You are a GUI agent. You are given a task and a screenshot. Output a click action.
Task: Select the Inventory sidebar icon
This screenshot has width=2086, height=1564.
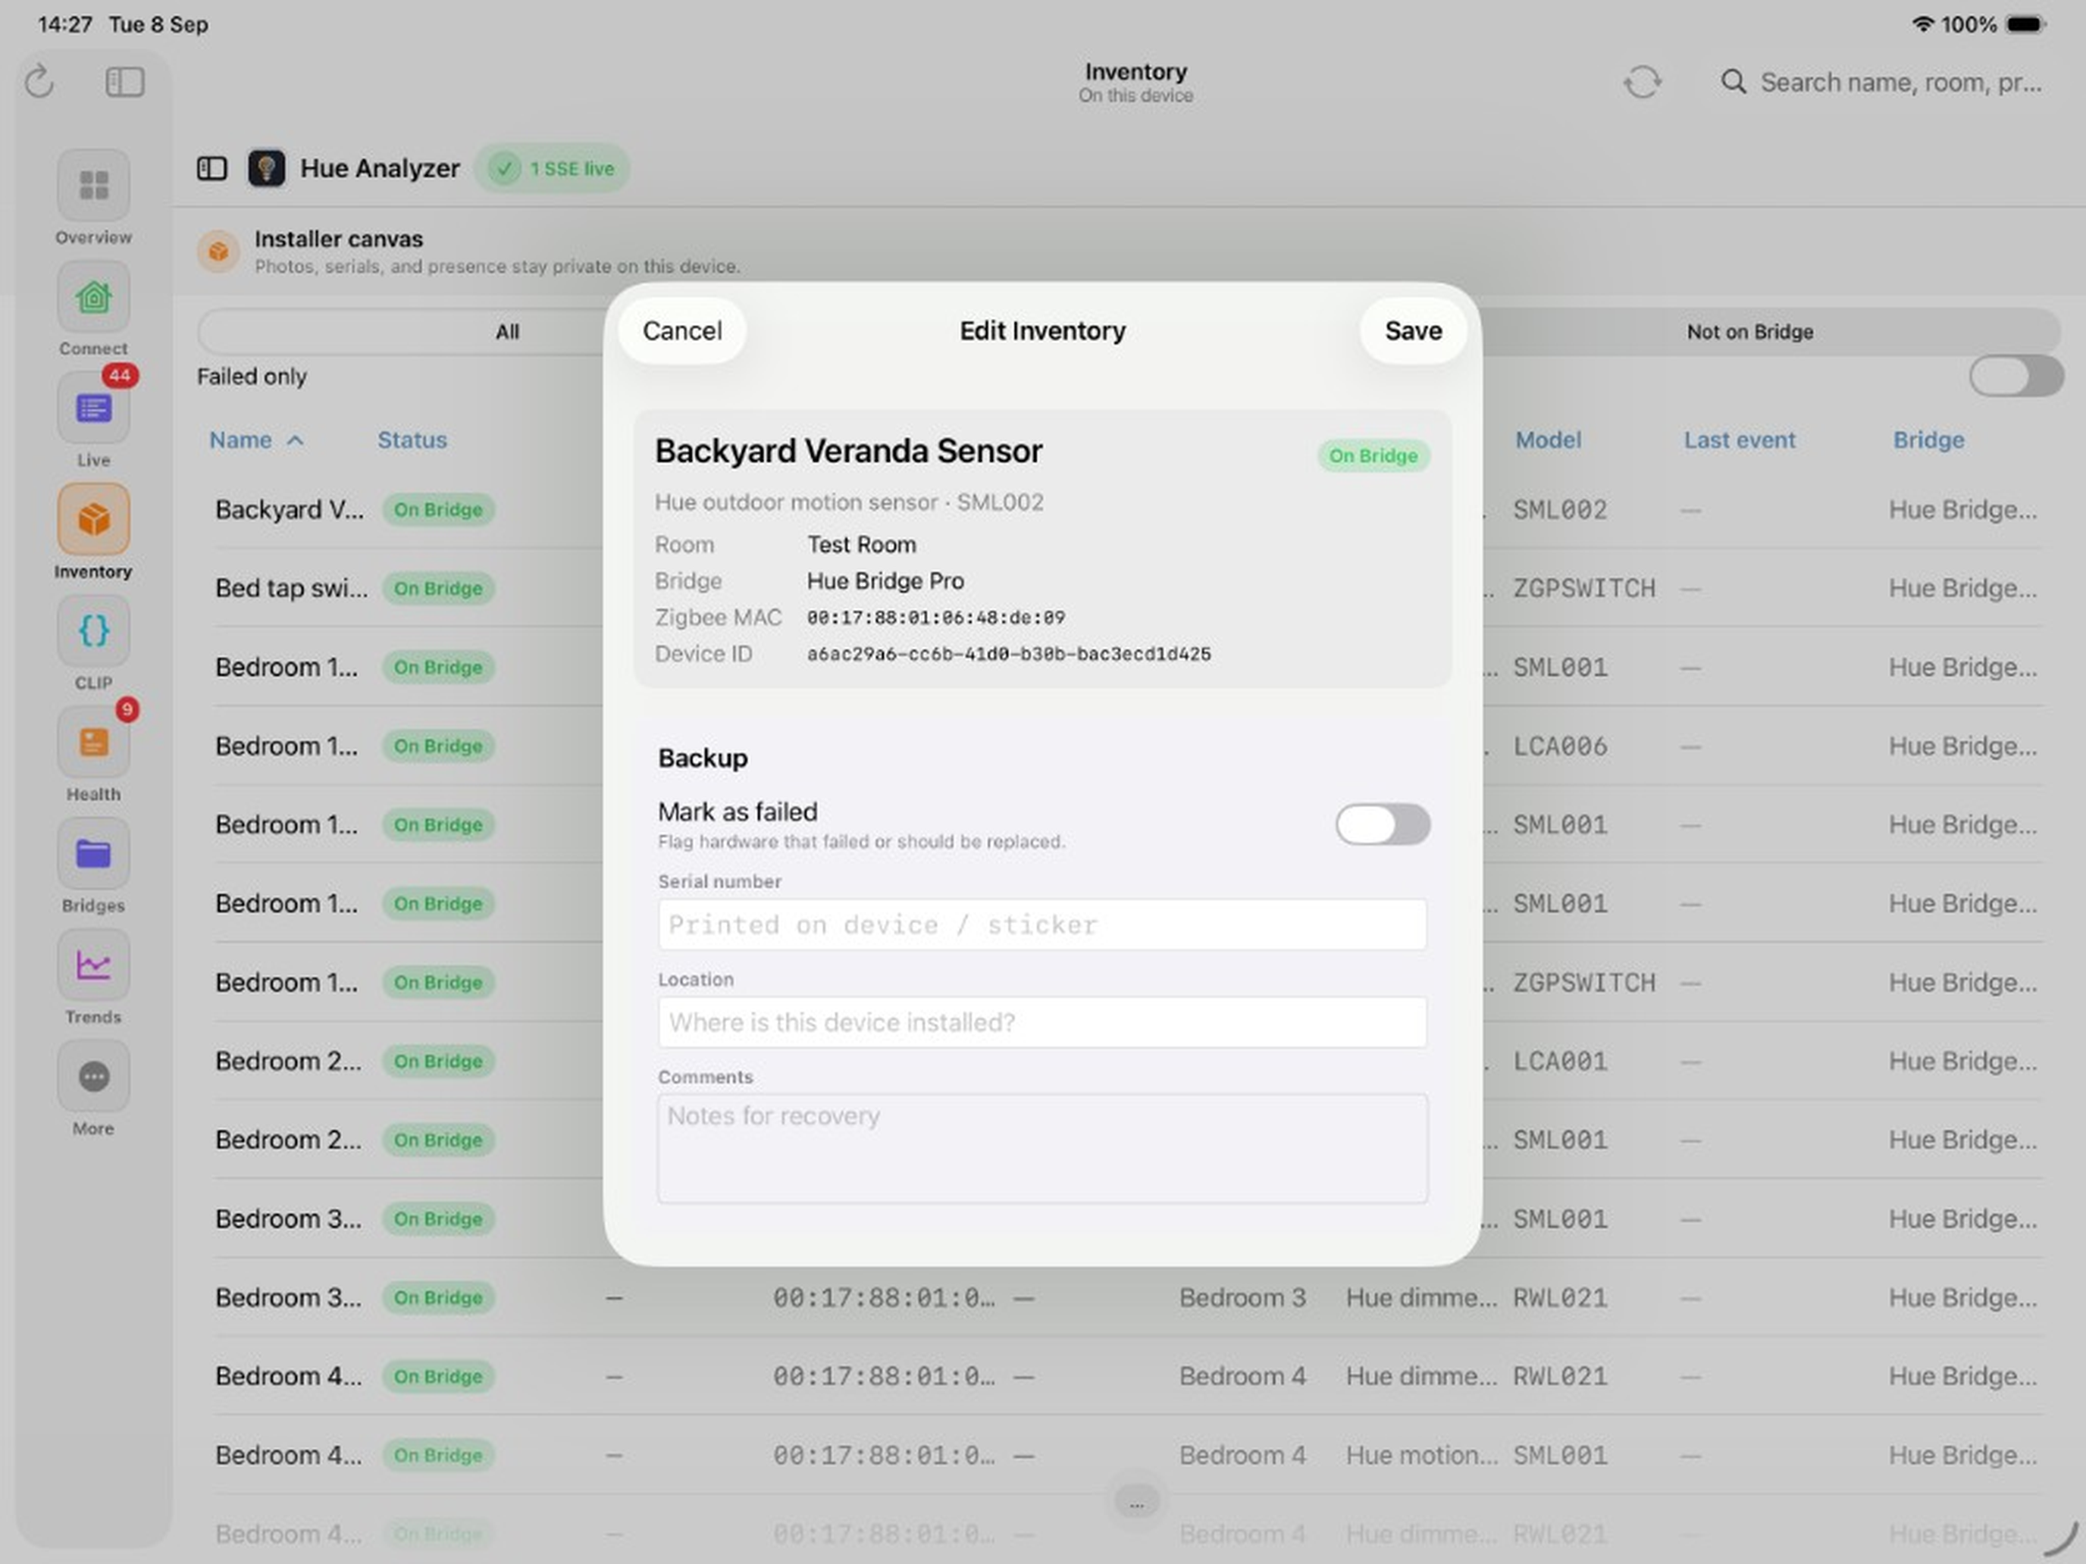point(93,520)
